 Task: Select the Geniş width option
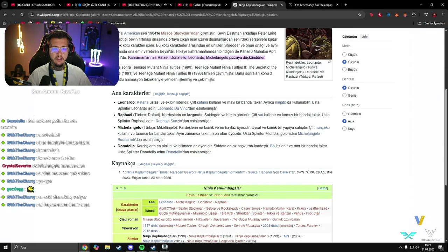[344, 95]
